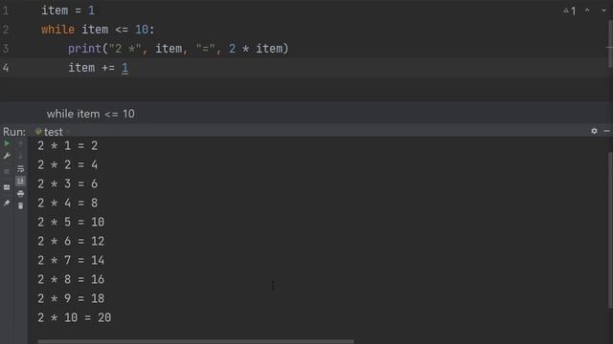Click the warning count indicator in editor
Image resolution: width=613 pixels, height=344 pixels.
(570, 11)
